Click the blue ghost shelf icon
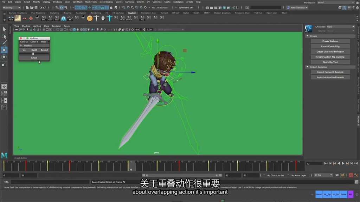This screenshot has width=360, height=202. 63,18
